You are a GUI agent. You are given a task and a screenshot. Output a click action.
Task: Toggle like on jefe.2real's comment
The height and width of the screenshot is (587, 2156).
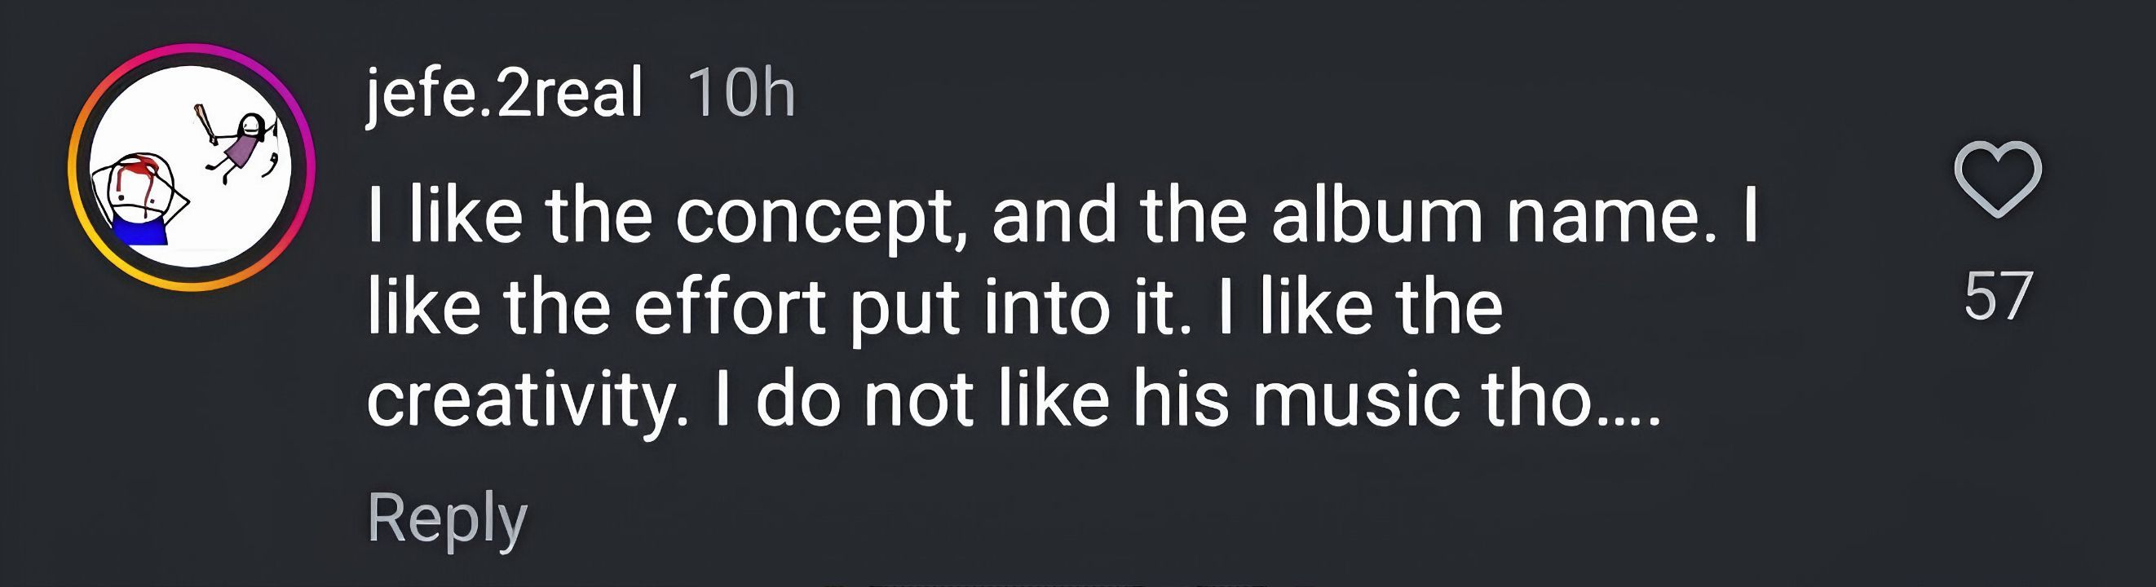point(1998,179)
